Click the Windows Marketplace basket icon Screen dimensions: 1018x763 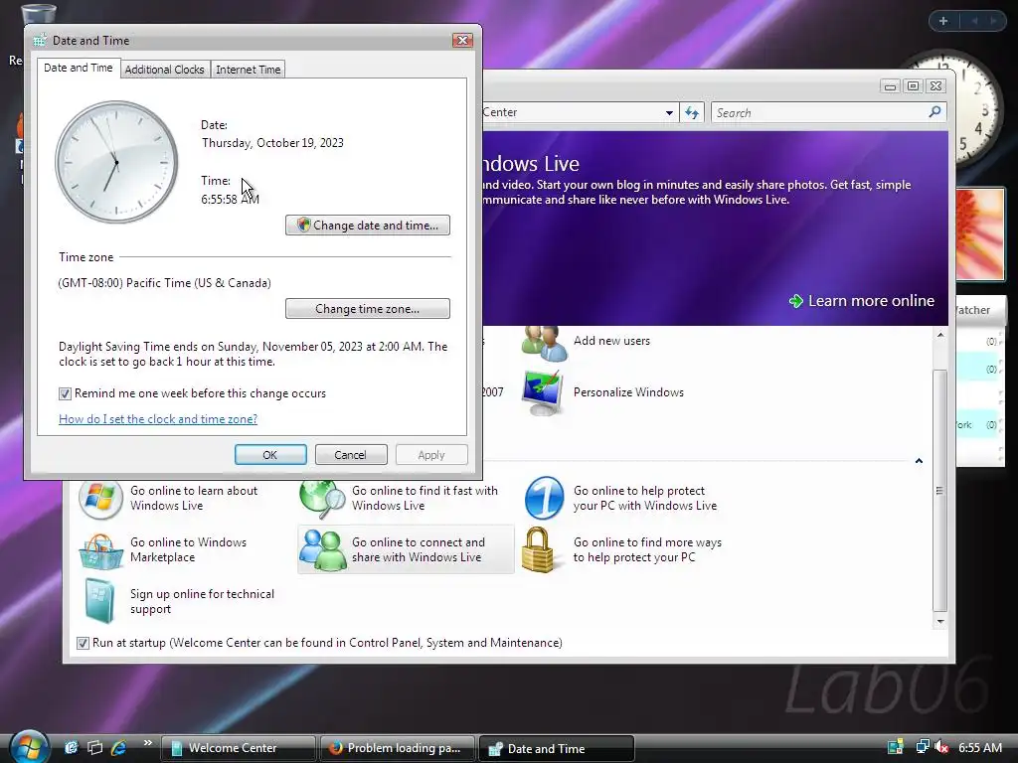[x=100, y=550]
